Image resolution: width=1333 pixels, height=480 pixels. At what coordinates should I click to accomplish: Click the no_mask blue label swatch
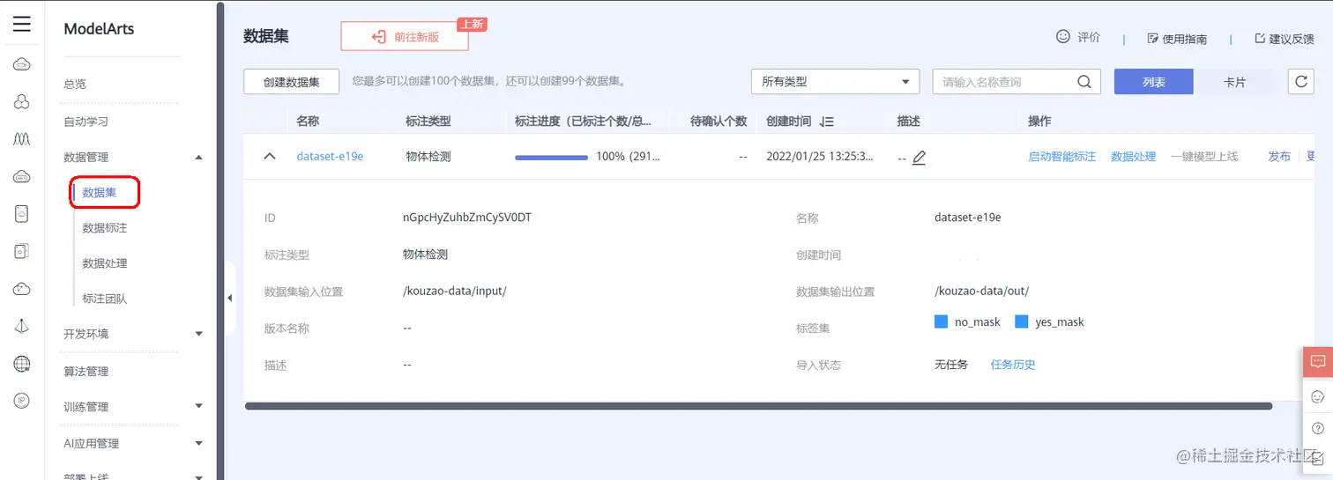[941, 321]
